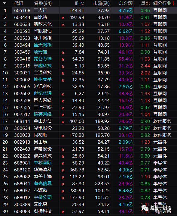Click the R marker beside 恺英网络
The width and height of the screenshot is (177, 216).
[63, 115]
